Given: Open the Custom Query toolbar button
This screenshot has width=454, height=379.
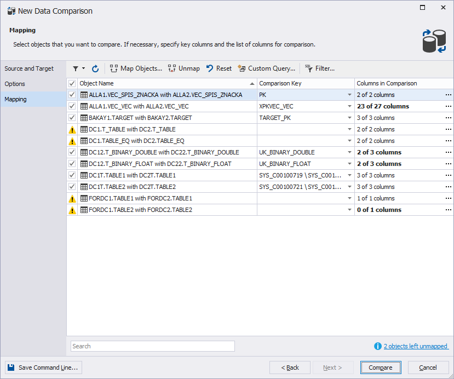Looking at the screenshot, I should (x=267, y=68).
